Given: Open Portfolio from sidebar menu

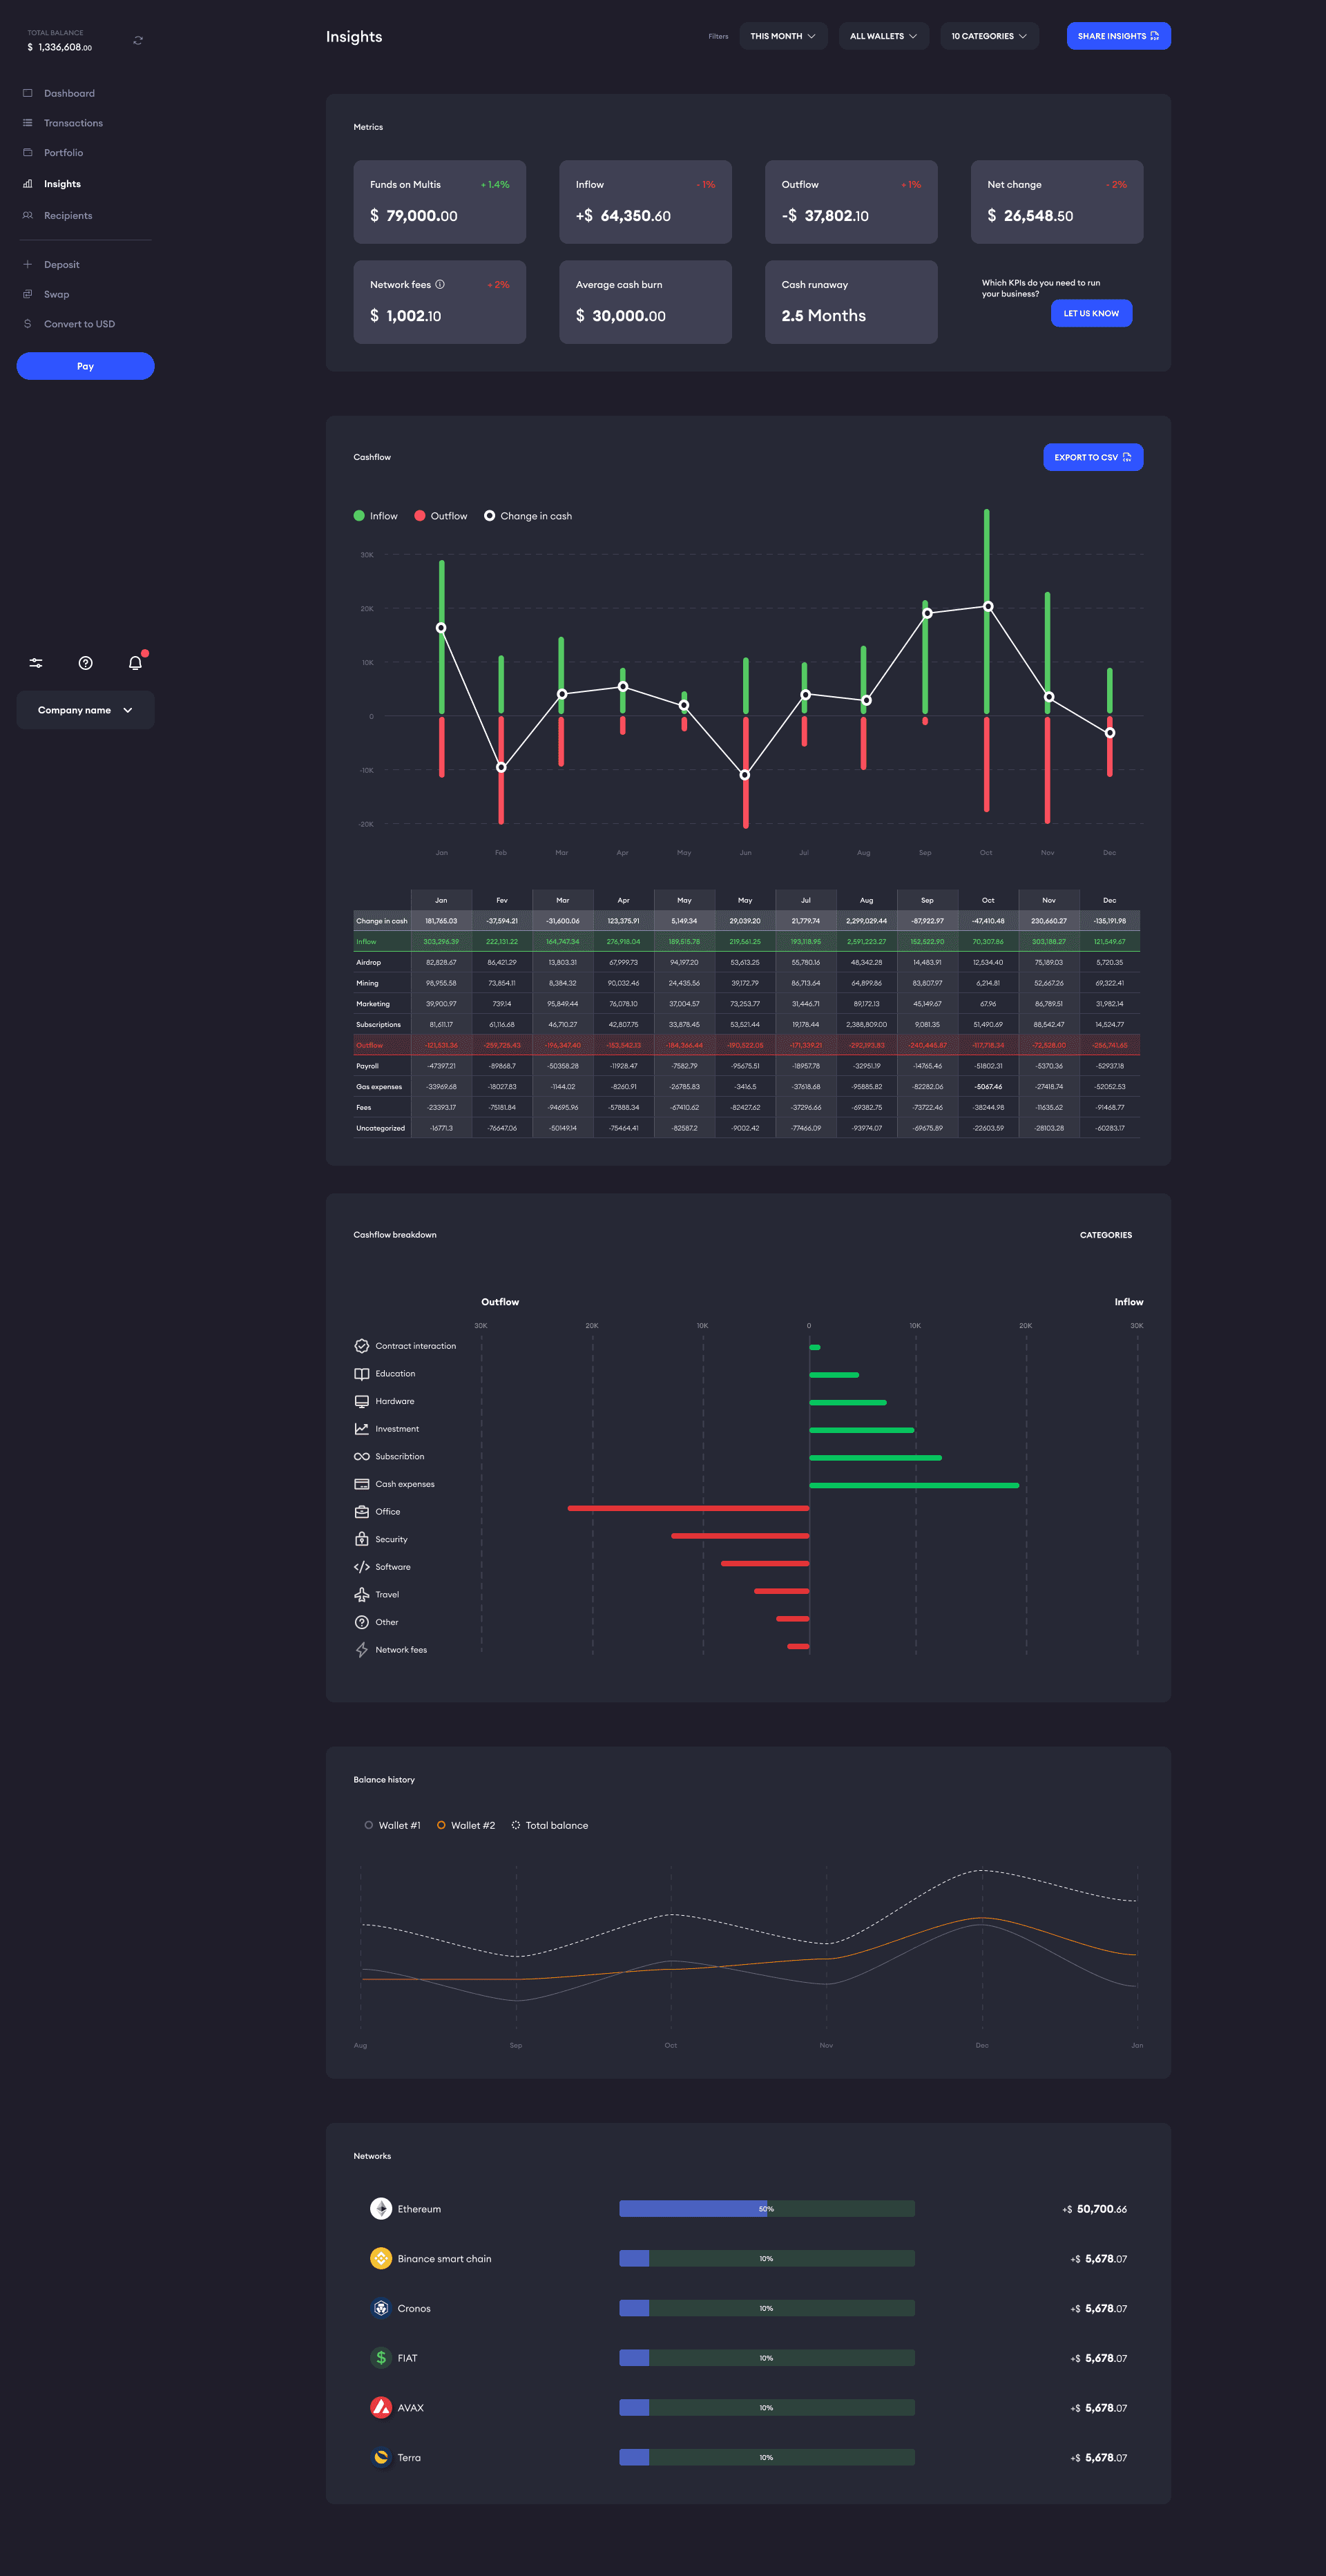Looking at the screenshot, I should pyautogui.click(x=63, y=153).
